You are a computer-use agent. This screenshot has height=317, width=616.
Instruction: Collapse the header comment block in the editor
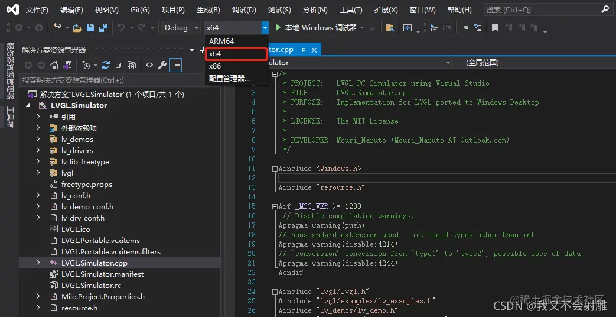pyautogui.click(x=275, y=74)
